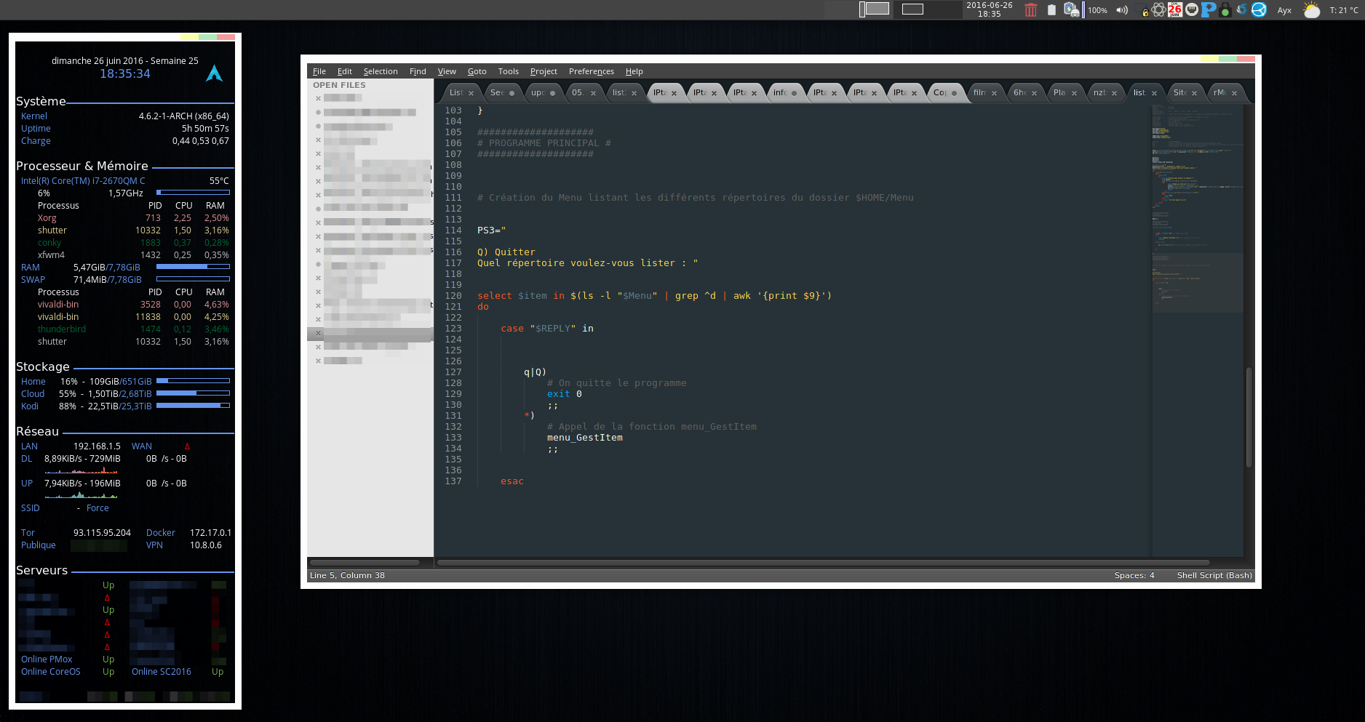Screen dimensions: 1365x722
Task: Switch to the 'info' tab
Action: pyautogui.click(x=779, y=92)
